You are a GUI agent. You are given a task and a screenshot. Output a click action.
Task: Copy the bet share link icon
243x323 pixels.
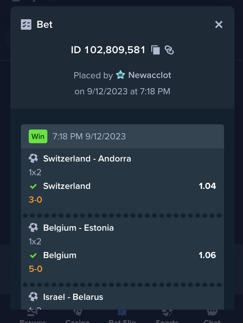169,50
